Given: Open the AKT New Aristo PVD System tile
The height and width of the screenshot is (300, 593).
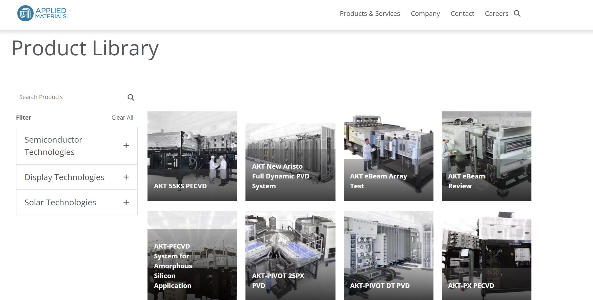Looking at the screenshot, I should coord(290,162).
